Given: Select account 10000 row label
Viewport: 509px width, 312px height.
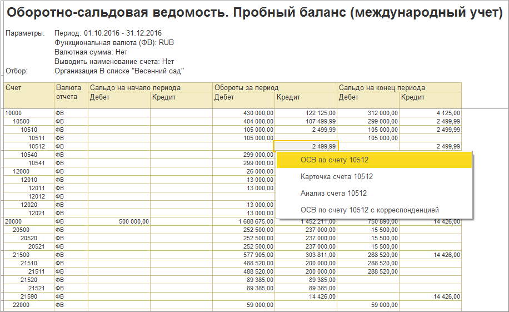Looking at the screenshot, I should 29,113.
